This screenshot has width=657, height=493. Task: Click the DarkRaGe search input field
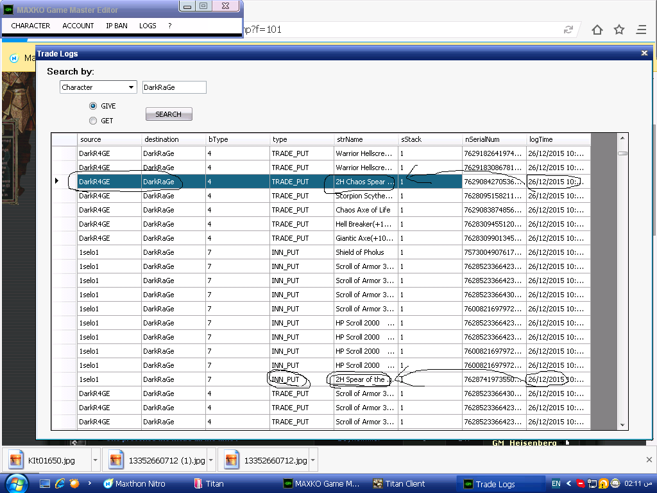coord(175,87)
